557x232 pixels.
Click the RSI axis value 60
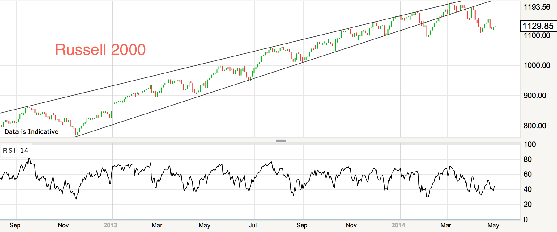[x=528, y=174]
